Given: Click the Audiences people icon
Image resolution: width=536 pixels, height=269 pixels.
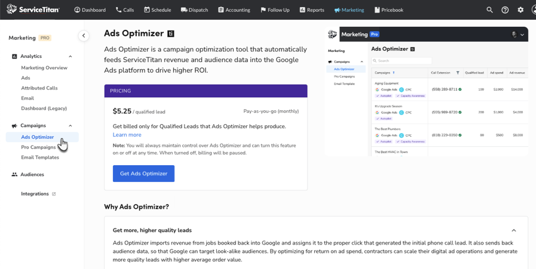Looking at the screenshot, I should [14, 174].
